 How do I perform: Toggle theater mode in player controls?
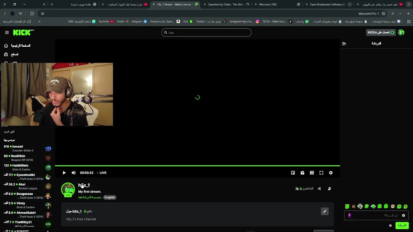click(312, 173)
